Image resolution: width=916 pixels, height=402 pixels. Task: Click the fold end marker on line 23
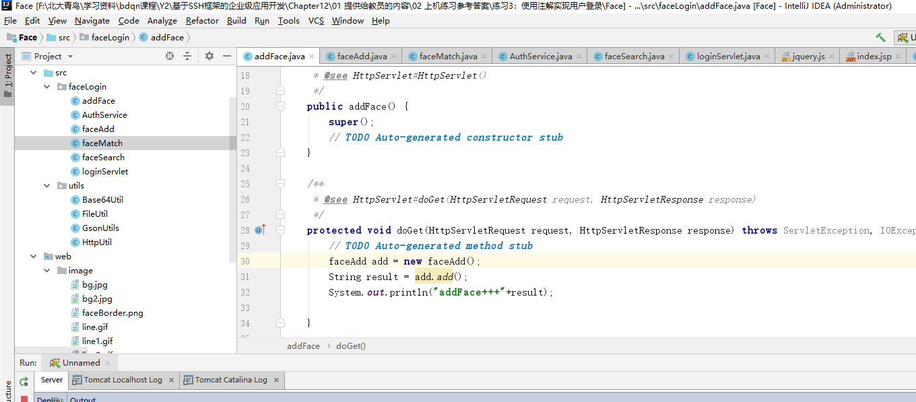pyautogui.click(x=280, y=153)
